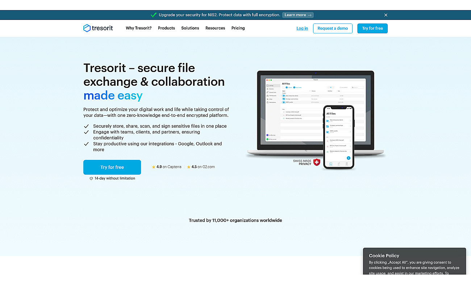
Task: Click the checkmark beside Engage with teams, clients
Action: (x=86, y=132)
